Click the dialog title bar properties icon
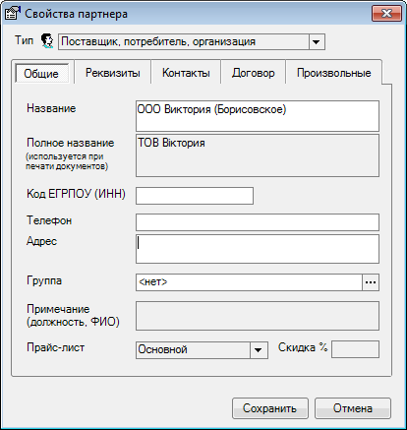This screenshot has height=430, width=407. [13, 14]
